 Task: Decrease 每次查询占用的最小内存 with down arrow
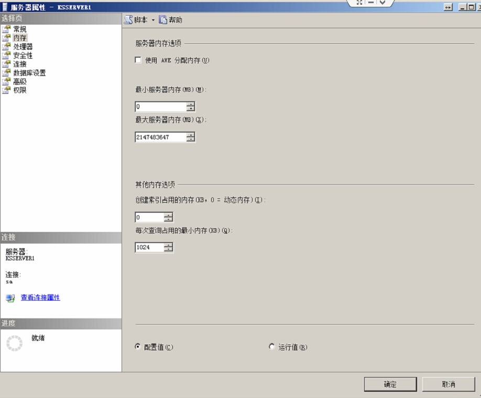point(168,249)
